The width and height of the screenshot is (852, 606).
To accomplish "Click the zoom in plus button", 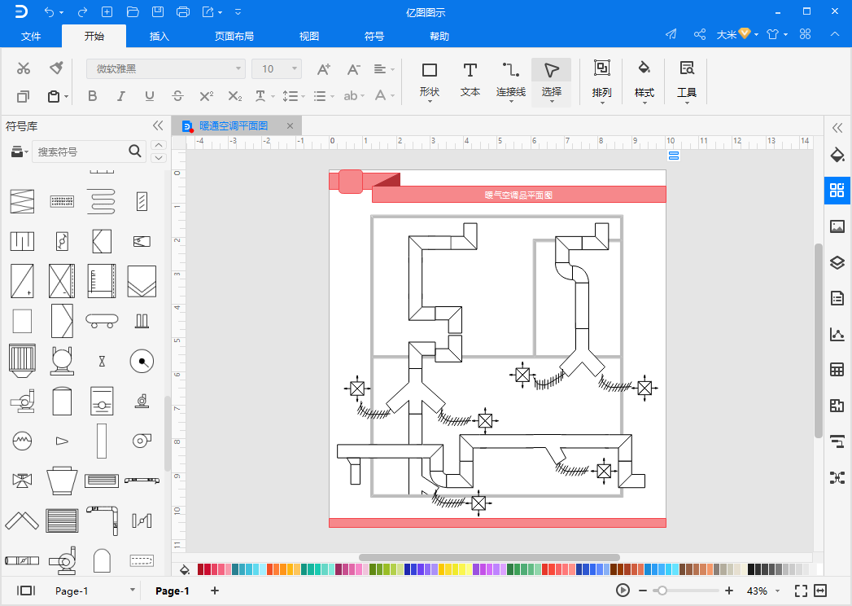I will (x=729, y=591).
